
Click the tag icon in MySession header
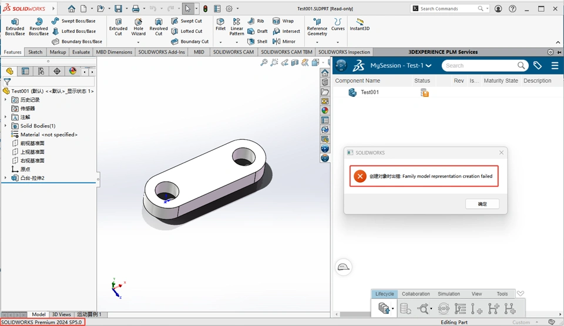[x=538, y=65]
